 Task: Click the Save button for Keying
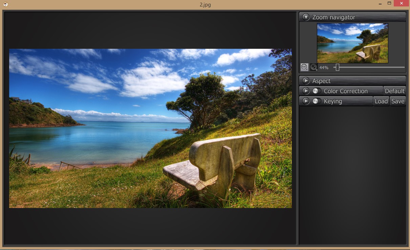pyautogui.click(x=398, y=101)
